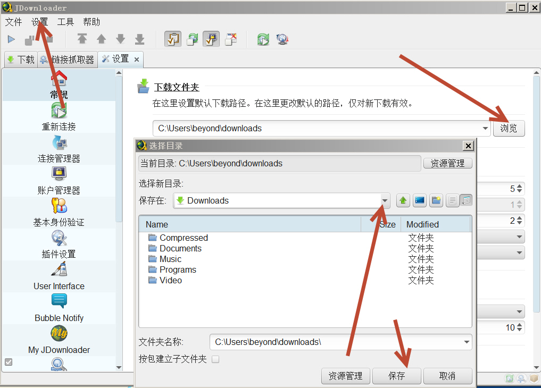Click the box icon in status bar
541x388 pixels.
pyautogui.click(x=535, y=378)
